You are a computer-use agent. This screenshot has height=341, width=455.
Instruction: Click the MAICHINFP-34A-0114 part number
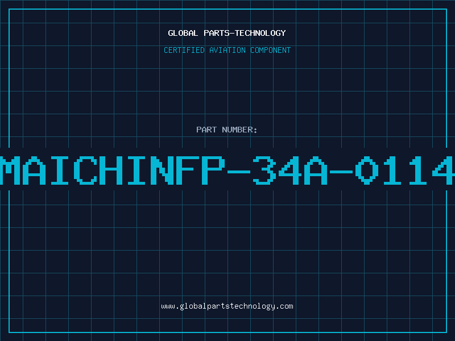(x=227, y=170)
